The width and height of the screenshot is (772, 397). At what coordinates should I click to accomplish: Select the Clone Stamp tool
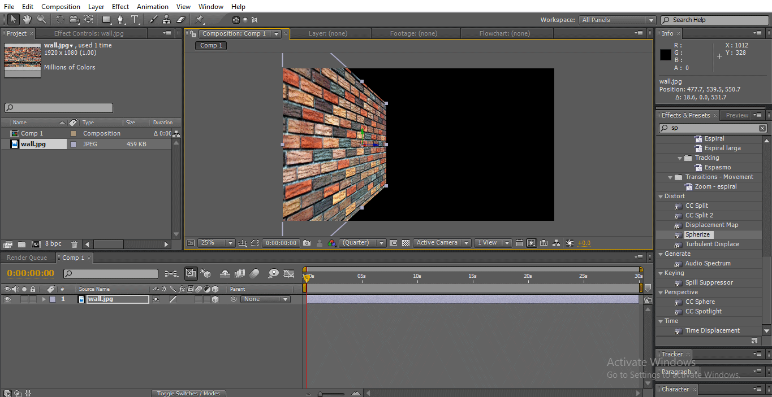click(166, 20)
